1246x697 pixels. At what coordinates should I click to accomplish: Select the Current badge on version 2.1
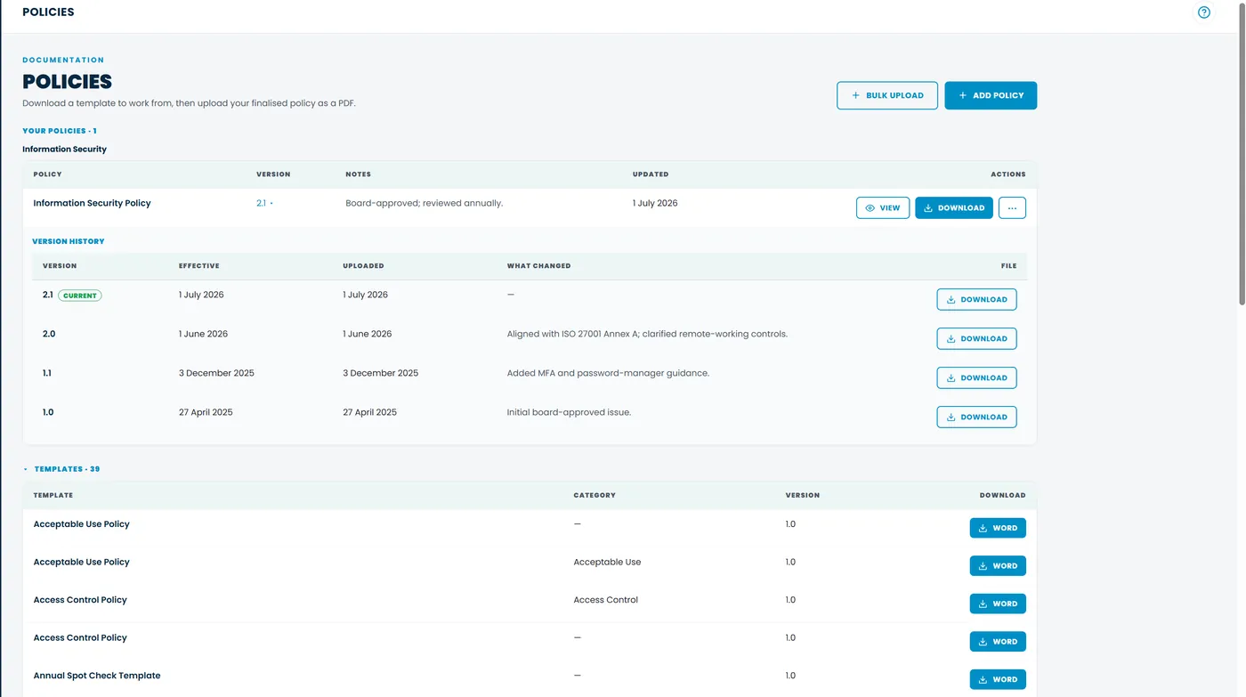pos(80,296)
